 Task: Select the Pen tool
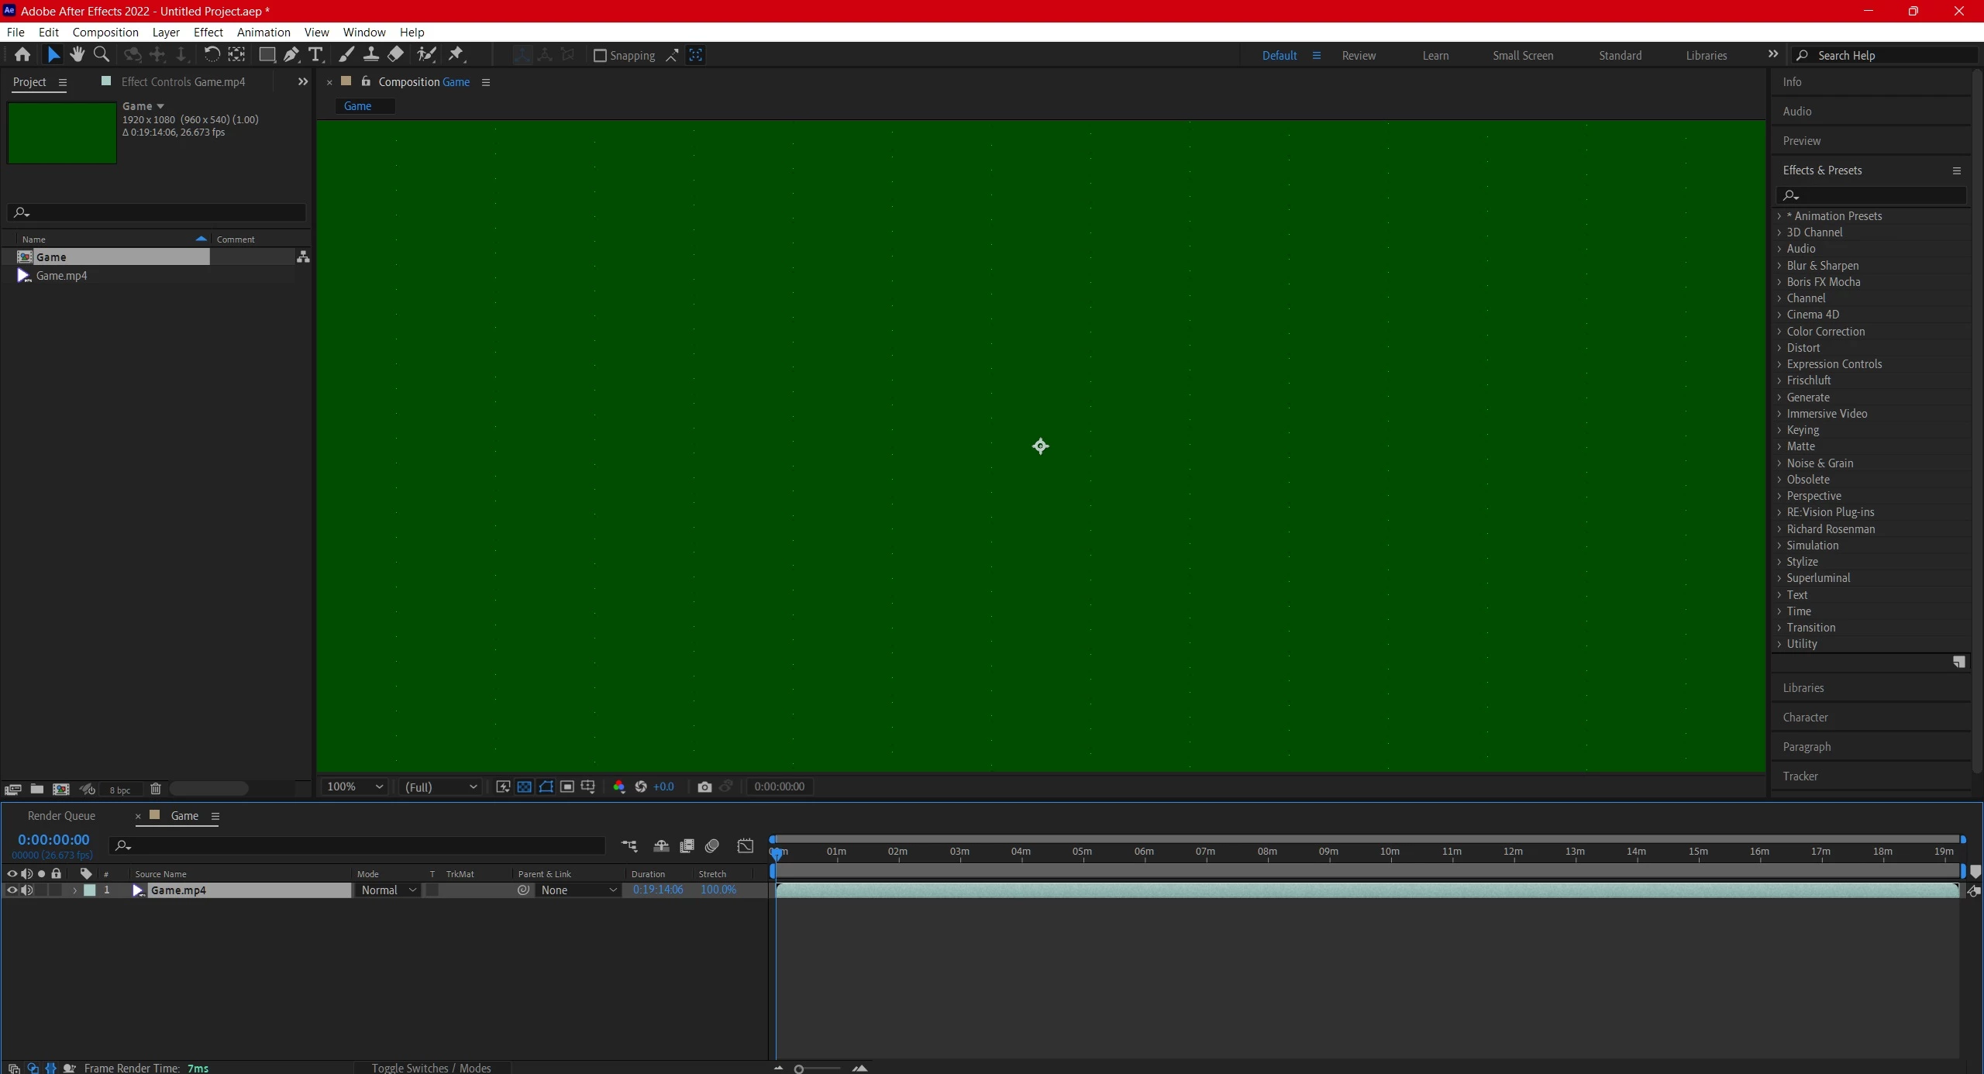[291, 55]
